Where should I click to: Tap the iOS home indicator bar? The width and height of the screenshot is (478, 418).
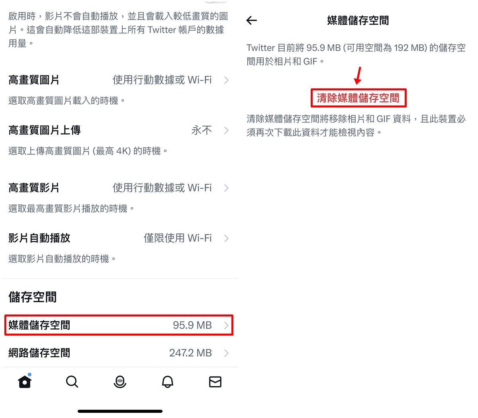point(120,411)
